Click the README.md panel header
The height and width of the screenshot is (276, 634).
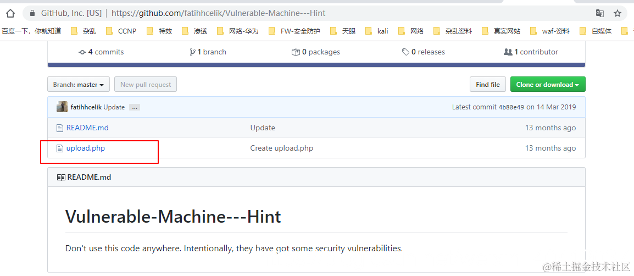[x=316, y=177]
